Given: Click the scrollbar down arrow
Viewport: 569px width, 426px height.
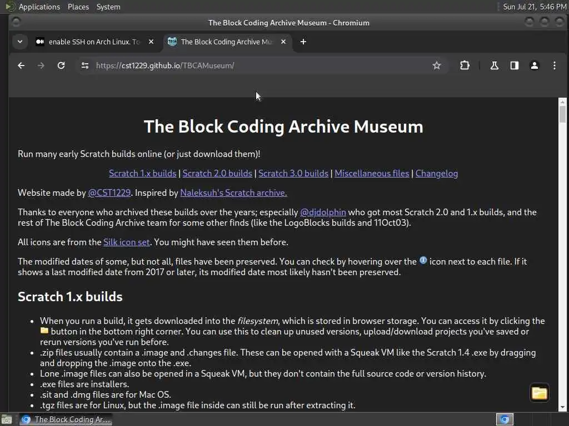Looking at the screenshot, I should pyautogui.click(x=562, y=408).
